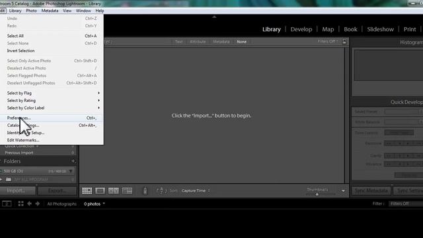Switch to the Slideshow module

[381, 29]
